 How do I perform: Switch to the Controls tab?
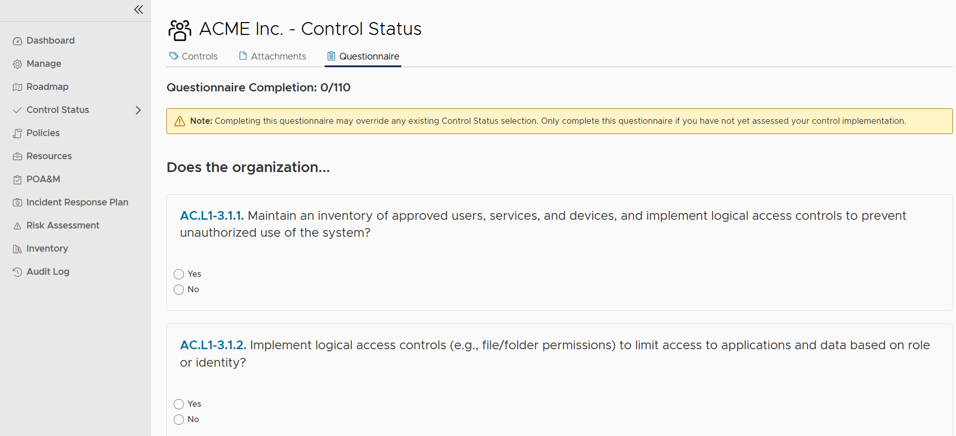[194, 56]
